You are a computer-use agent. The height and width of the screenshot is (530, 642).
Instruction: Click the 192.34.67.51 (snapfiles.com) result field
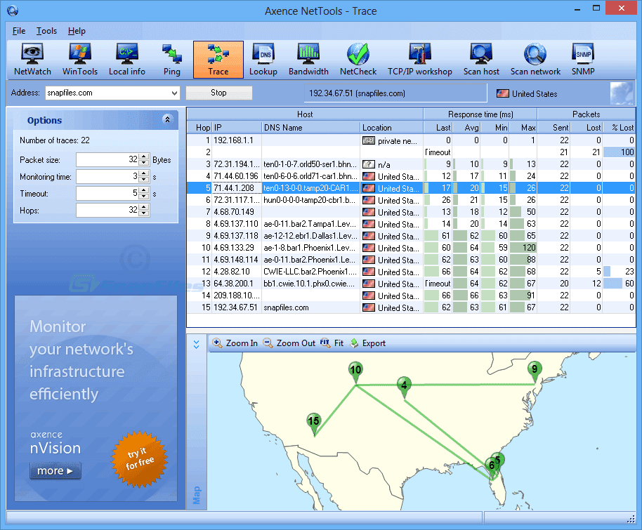(x=395, y=93)
